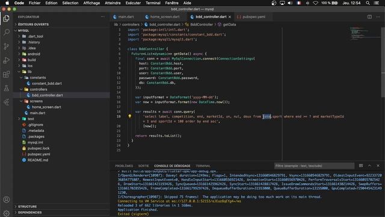The width and height of the screenshot is (385, 217).
Task: Collapse the lib folder
Action: pos(29,72)
